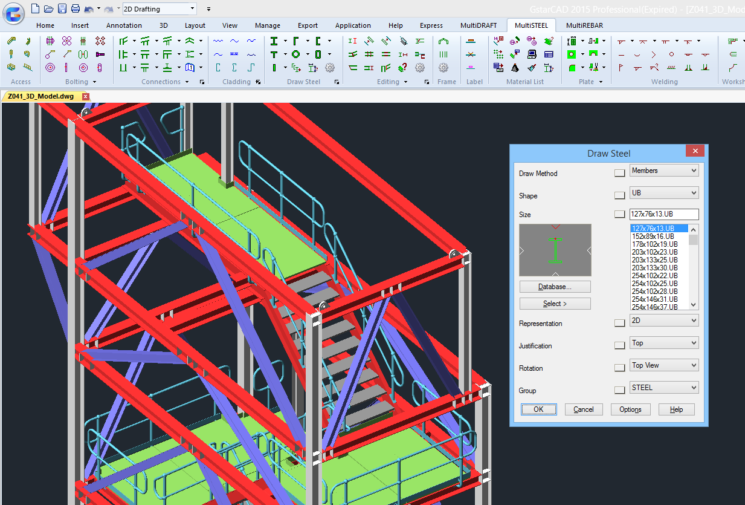The image size is (745, 505).
Task: Toggle the checkbox beside Representation
Action: 619,322
